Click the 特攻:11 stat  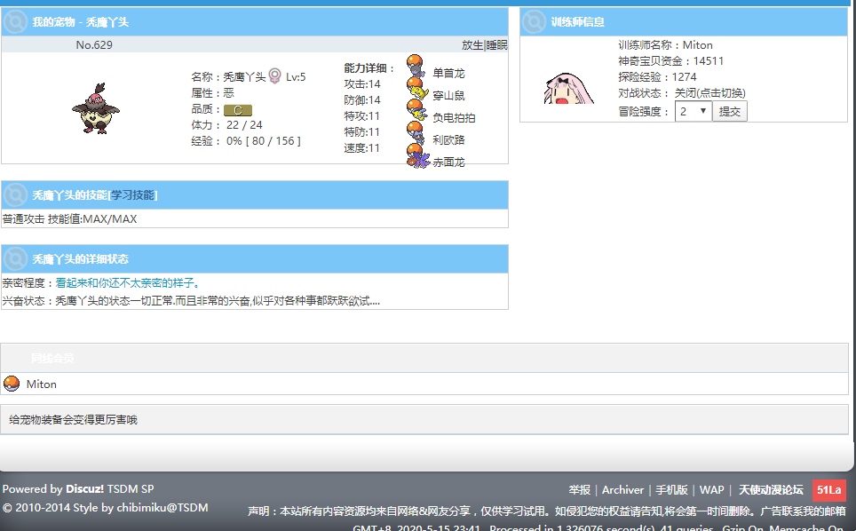coord(361,115)
